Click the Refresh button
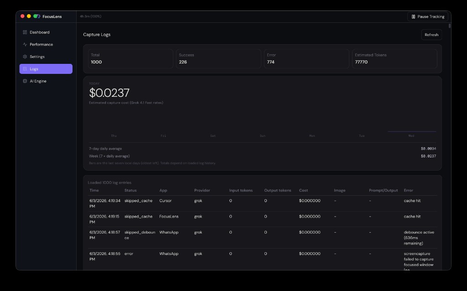This screenshot has height=291, width=467. coord(431,35)
